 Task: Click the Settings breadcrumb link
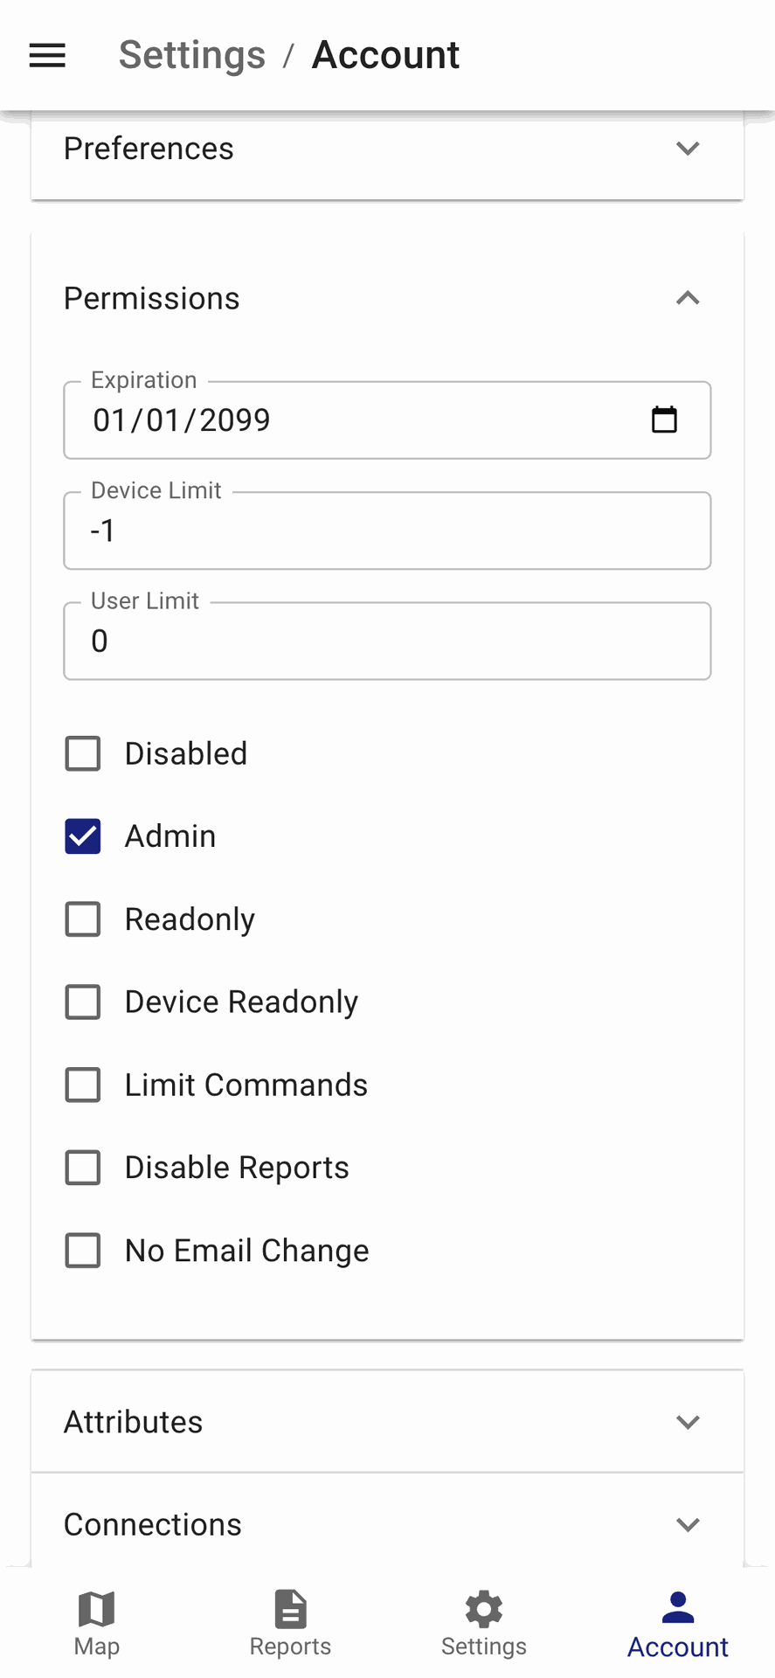(192, 55)
